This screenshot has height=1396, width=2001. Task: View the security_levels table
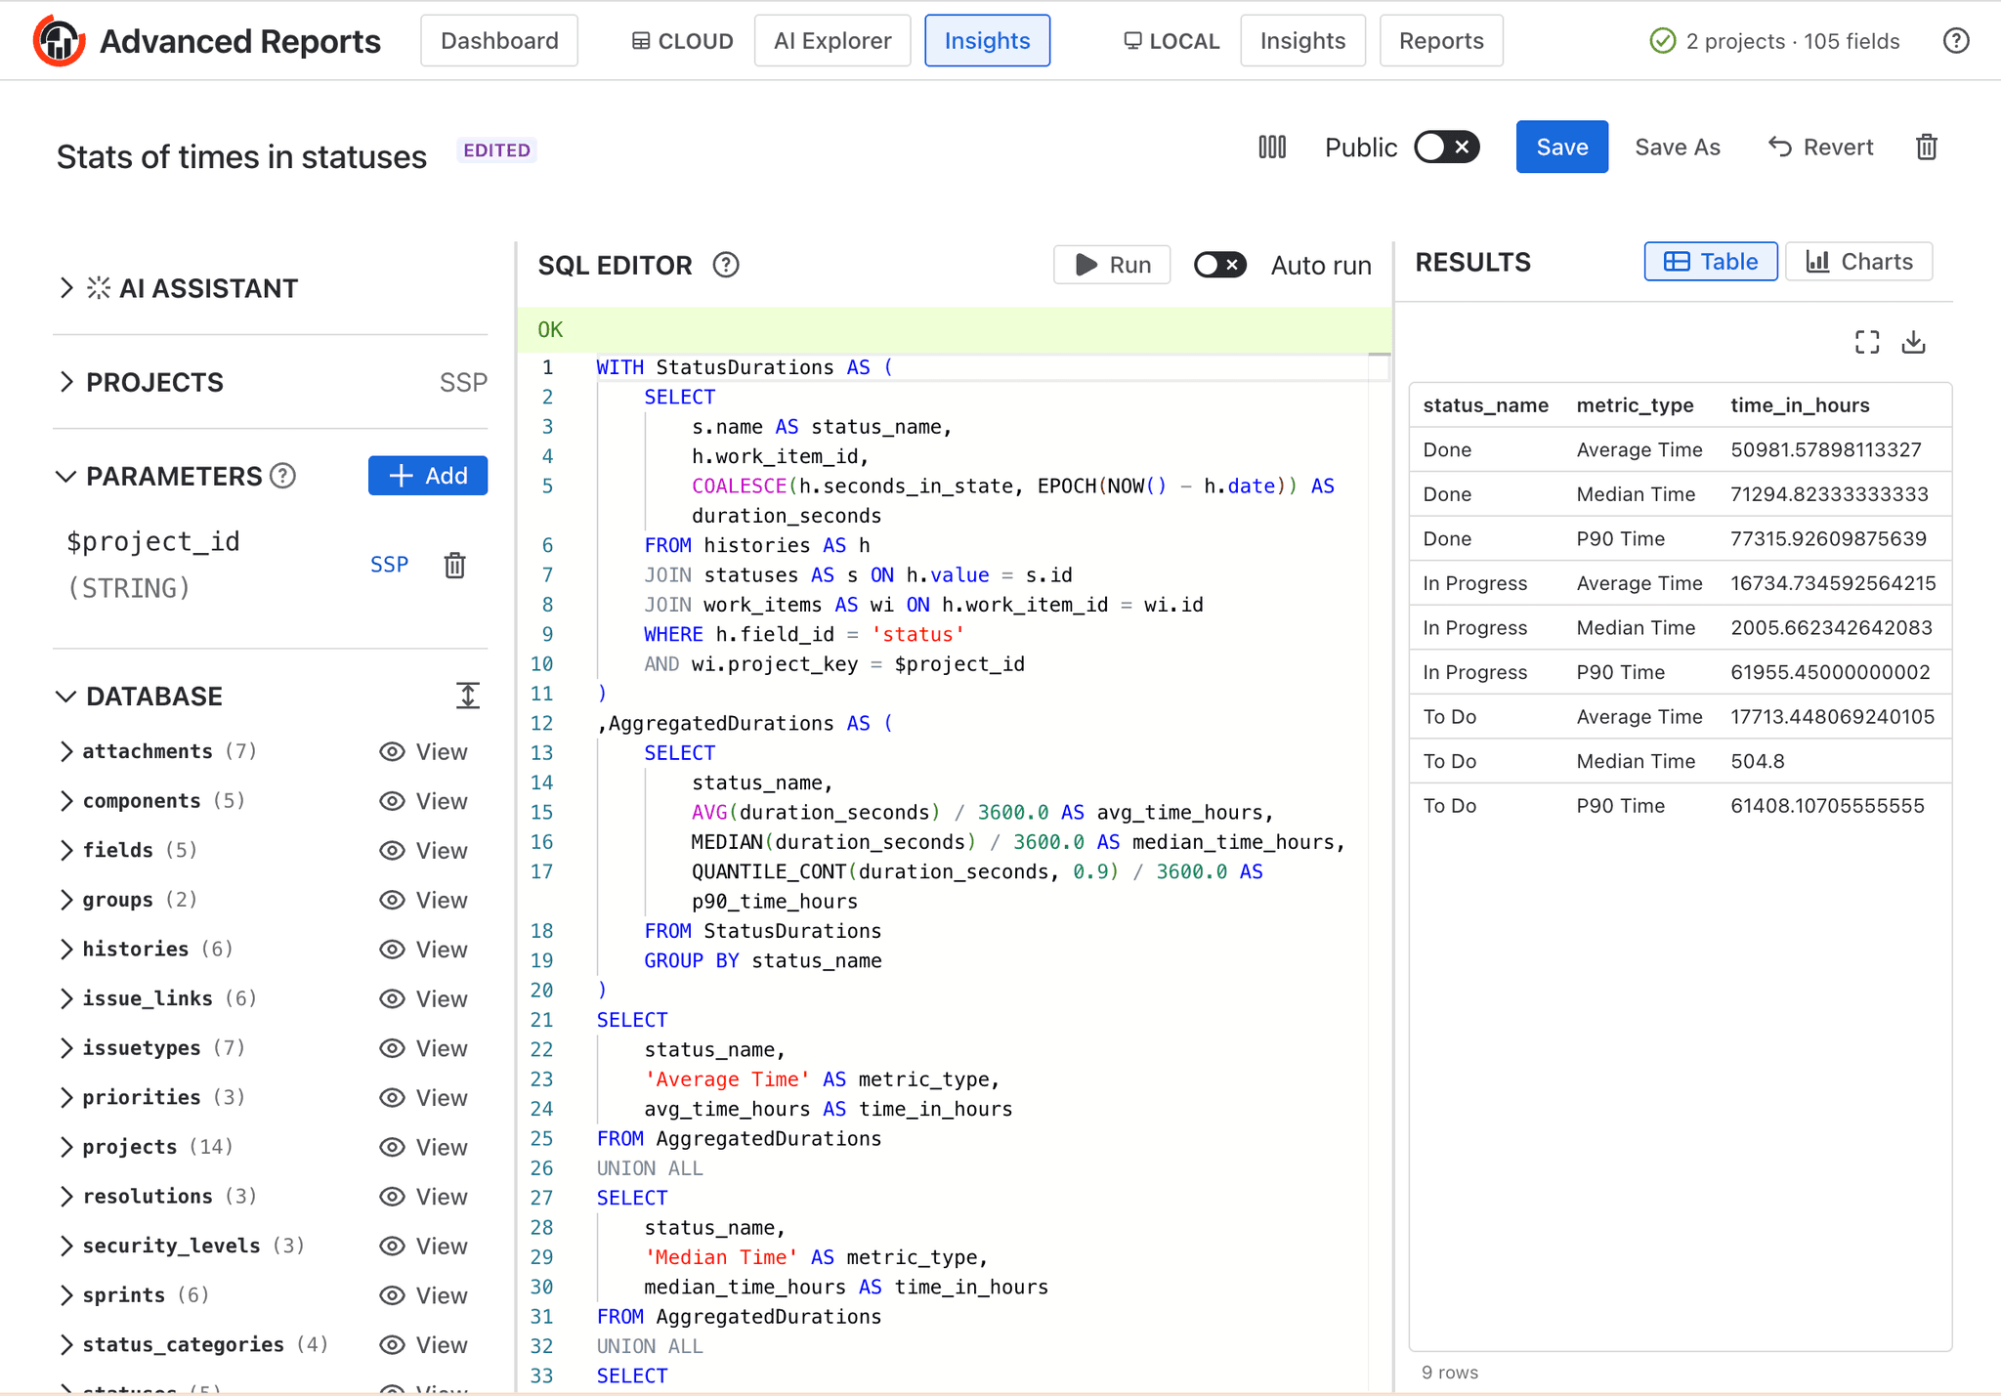coord(423,1246)
